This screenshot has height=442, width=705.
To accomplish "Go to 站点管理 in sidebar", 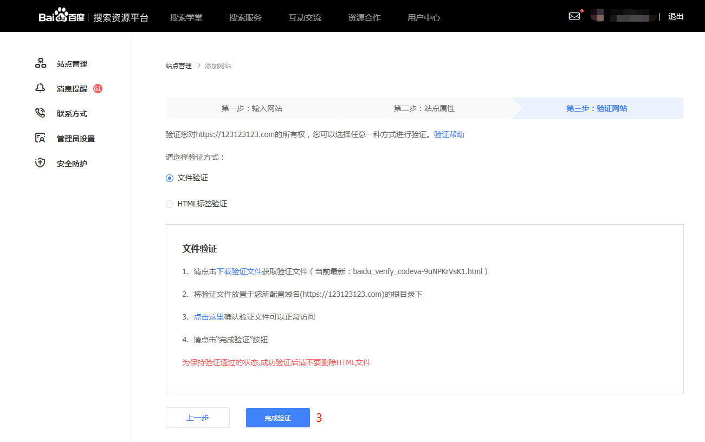I will point(72,64).
